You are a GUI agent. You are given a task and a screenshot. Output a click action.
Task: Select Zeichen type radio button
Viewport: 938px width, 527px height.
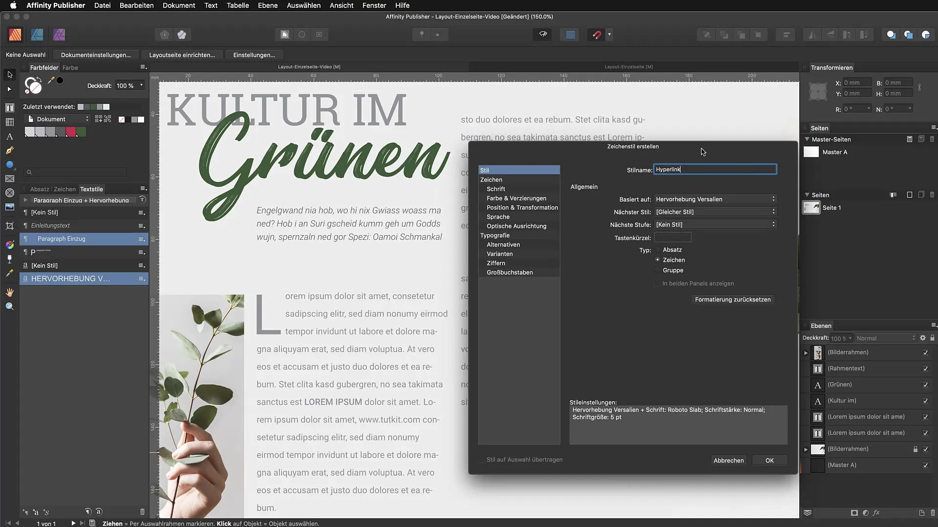click(658, 260)
